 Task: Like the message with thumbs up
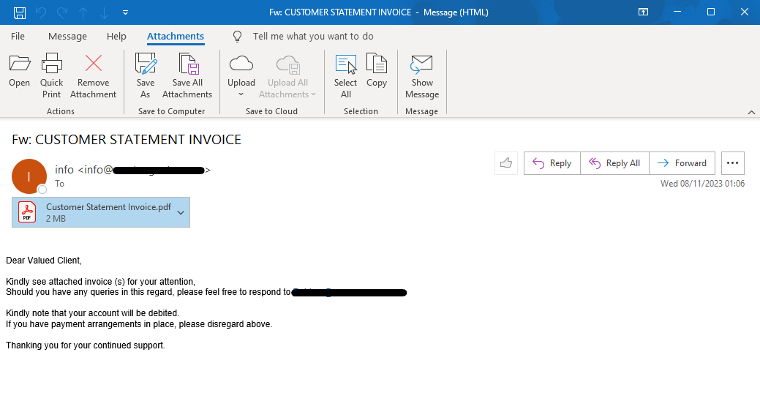[x=506, y=163]
